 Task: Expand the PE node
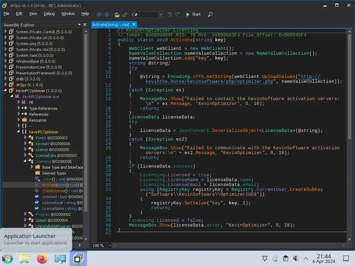(x=19, y=102)
